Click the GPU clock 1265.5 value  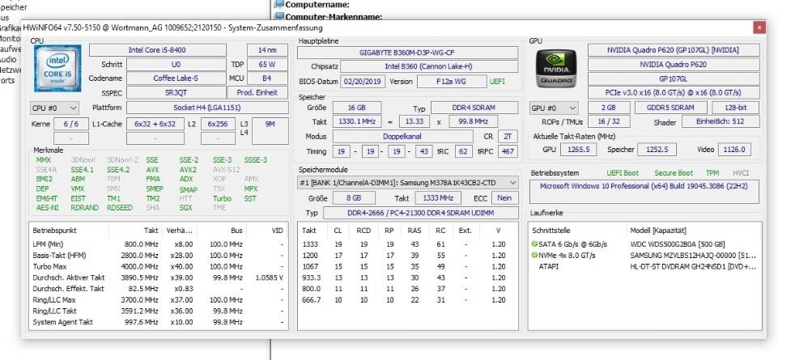(580, 150)
